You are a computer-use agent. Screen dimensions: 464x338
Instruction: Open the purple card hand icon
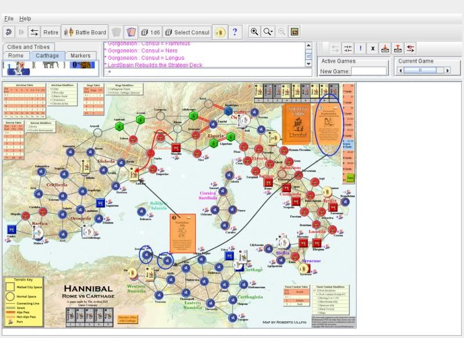point(131,32)
